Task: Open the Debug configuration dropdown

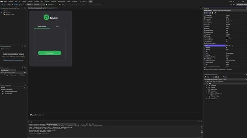Action: (30, 5)
